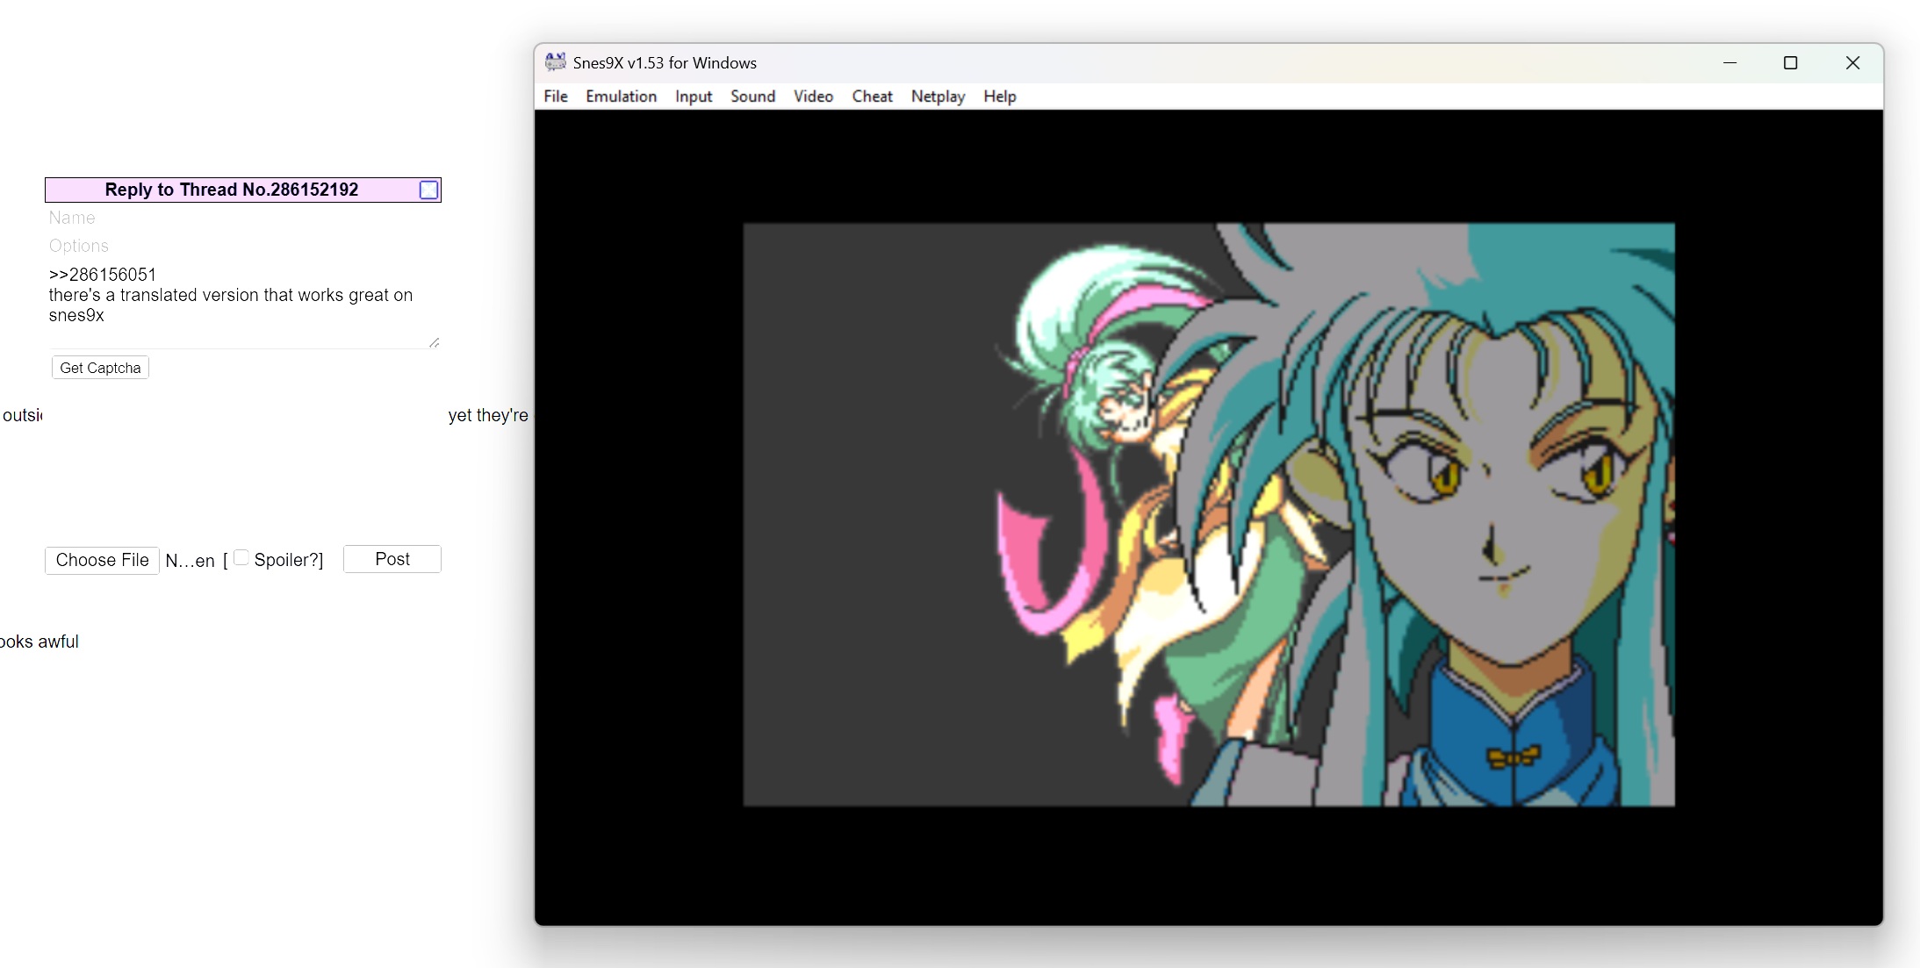Screen dimensions: 1920x968
Task: Open the Video menu
Action: 813,97
